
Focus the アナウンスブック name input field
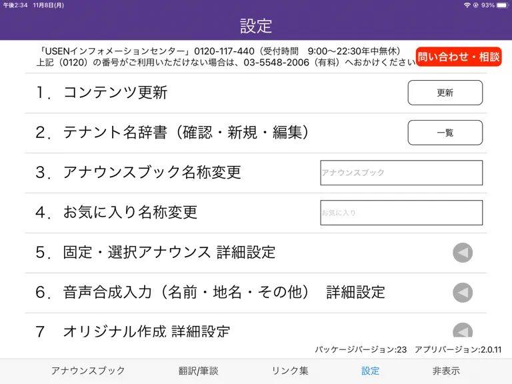[x=401, y=173]
